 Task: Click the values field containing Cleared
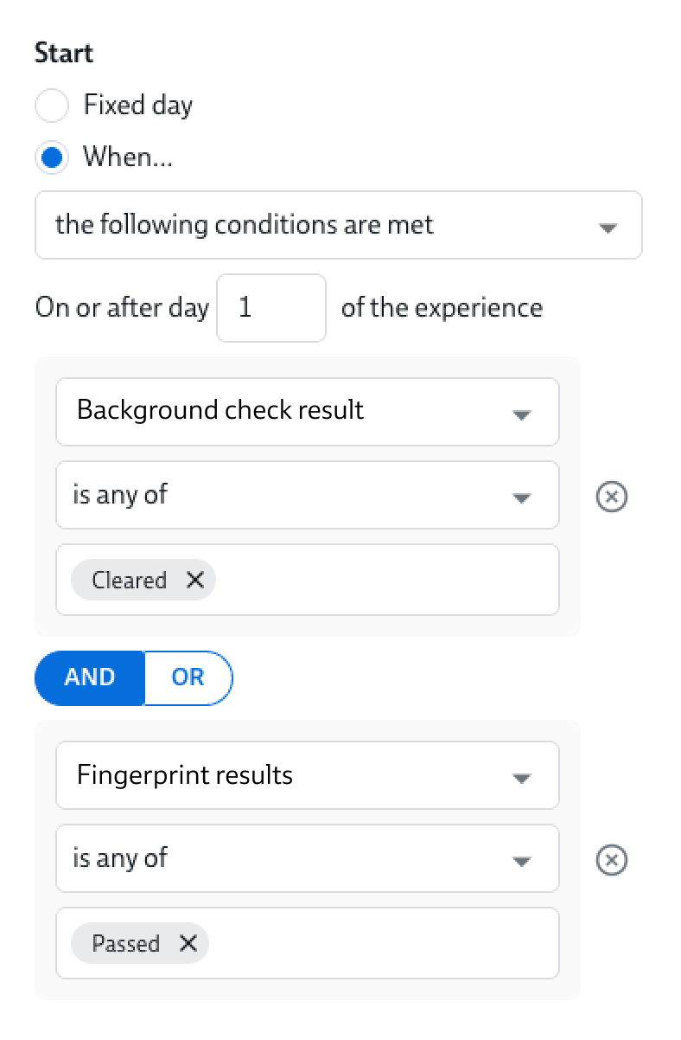(380, 580)
